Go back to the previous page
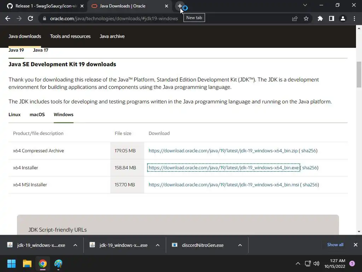Image resolution: width=362 pixels, height=272 pixels. [x=8, y=18]
